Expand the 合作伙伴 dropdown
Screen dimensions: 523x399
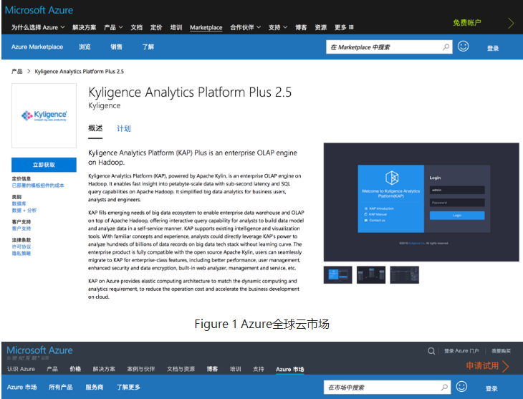coord(246,27)
